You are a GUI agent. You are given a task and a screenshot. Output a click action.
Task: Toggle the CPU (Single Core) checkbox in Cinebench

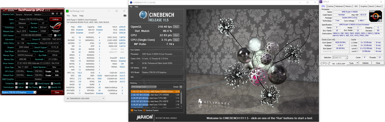pos(181,40)
